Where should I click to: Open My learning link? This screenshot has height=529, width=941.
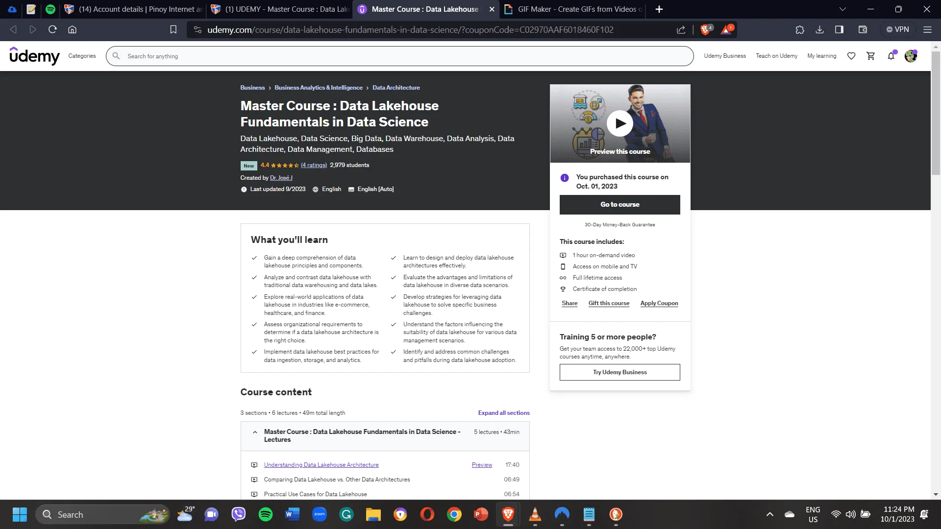point(822,56)
